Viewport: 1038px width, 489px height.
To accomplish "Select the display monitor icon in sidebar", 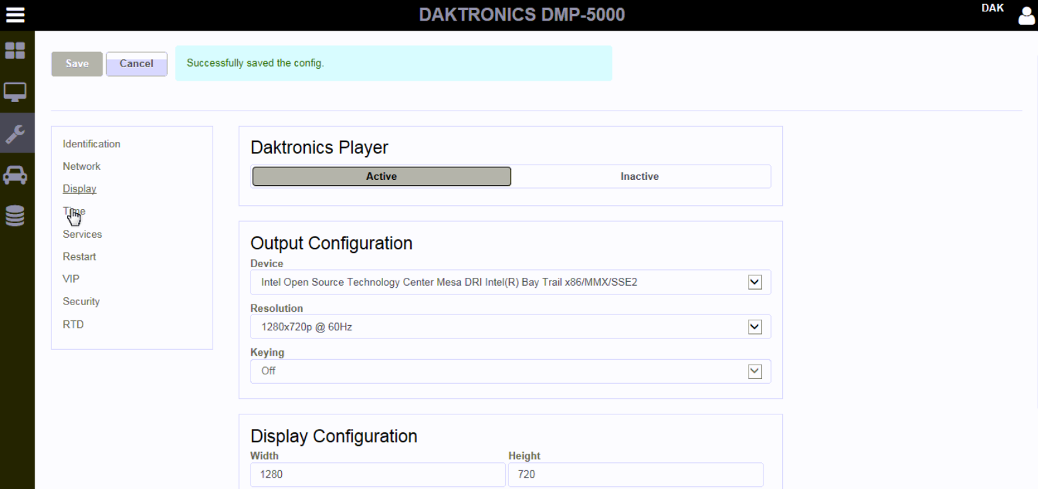I will 16,91.
